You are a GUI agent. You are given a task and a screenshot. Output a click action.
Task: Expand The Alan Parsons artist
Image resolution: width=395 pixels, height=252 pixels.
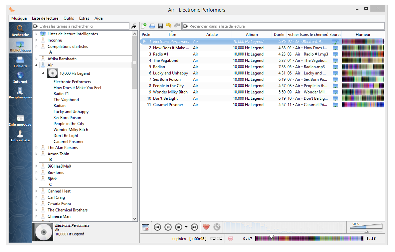[37, 148]
